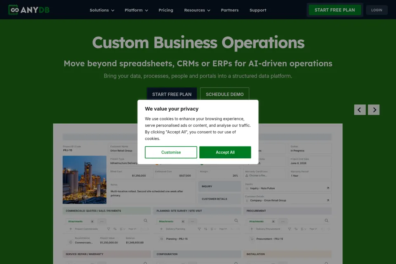Image resolution: width=396 pixels, height=264 pixels.
Task: Open the view options dropdown beside Project Commercials
Action: click(123, 229)
